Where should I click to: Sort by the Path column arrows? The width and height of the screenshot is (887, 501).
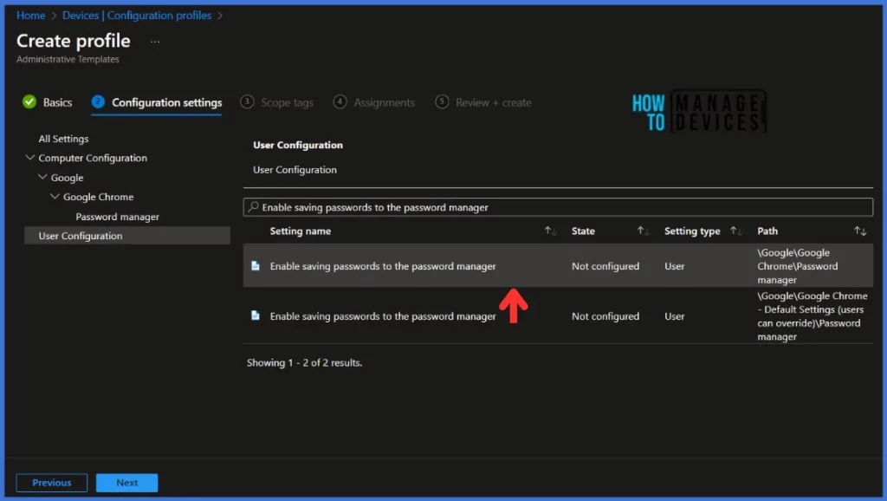[860, 231]
